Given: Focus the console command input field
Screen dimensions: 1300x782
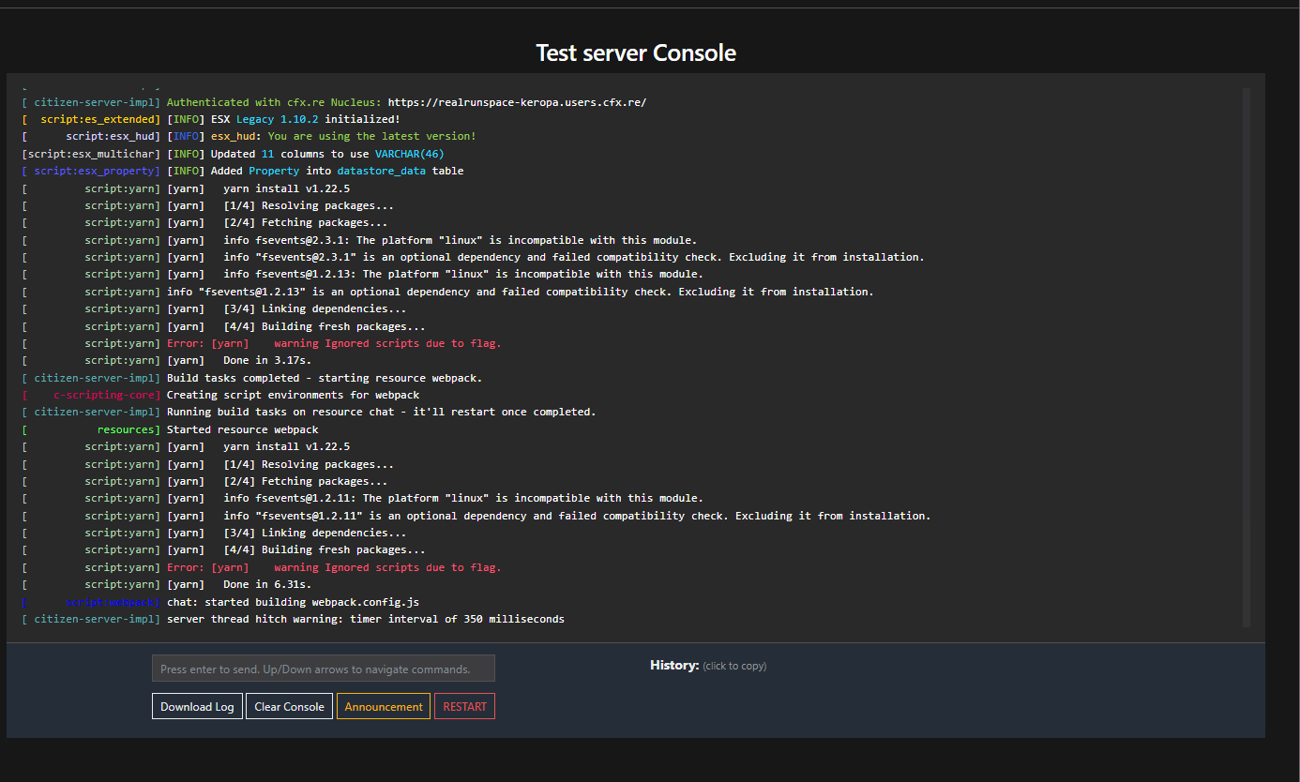Looking at the screenshot, I should click(323, 669).
